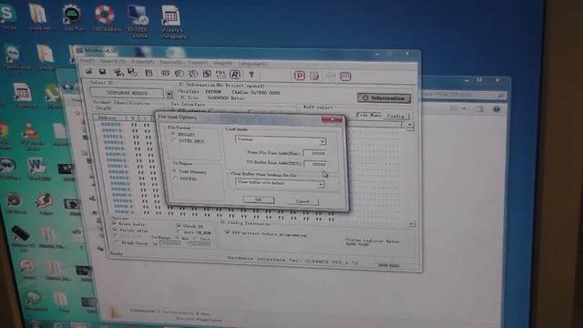The image size is (583, 328).
Task: Open File menu in programmer window
Action: [87, 60]
